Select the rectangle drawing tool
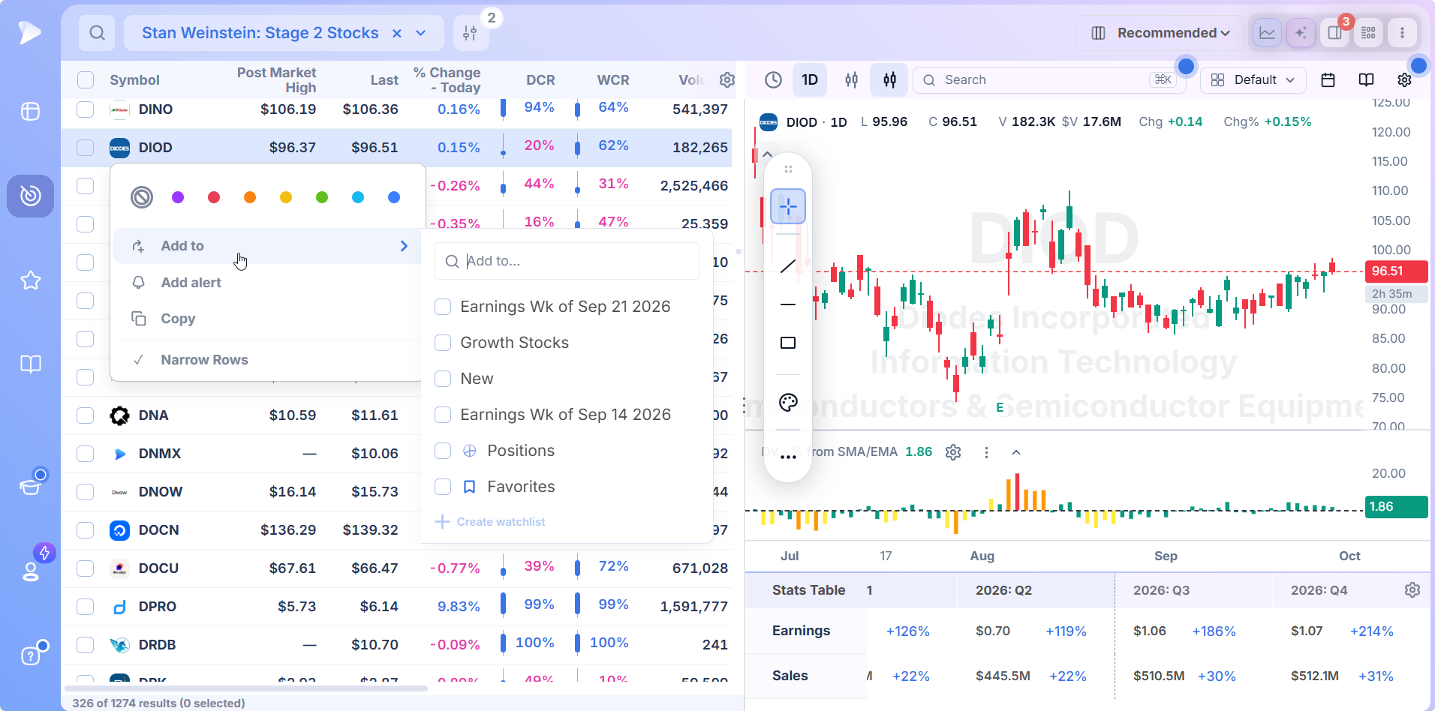The height and width of the screenshot is (711, 1435). click(x=788, y=343)
